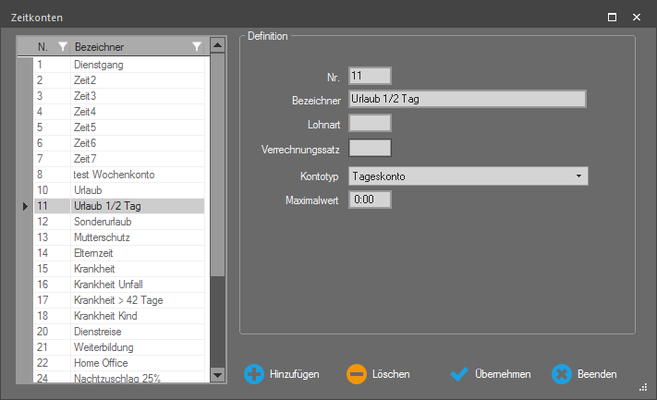
Task: Click the Verrechnungssatz field
Action: 370,147
